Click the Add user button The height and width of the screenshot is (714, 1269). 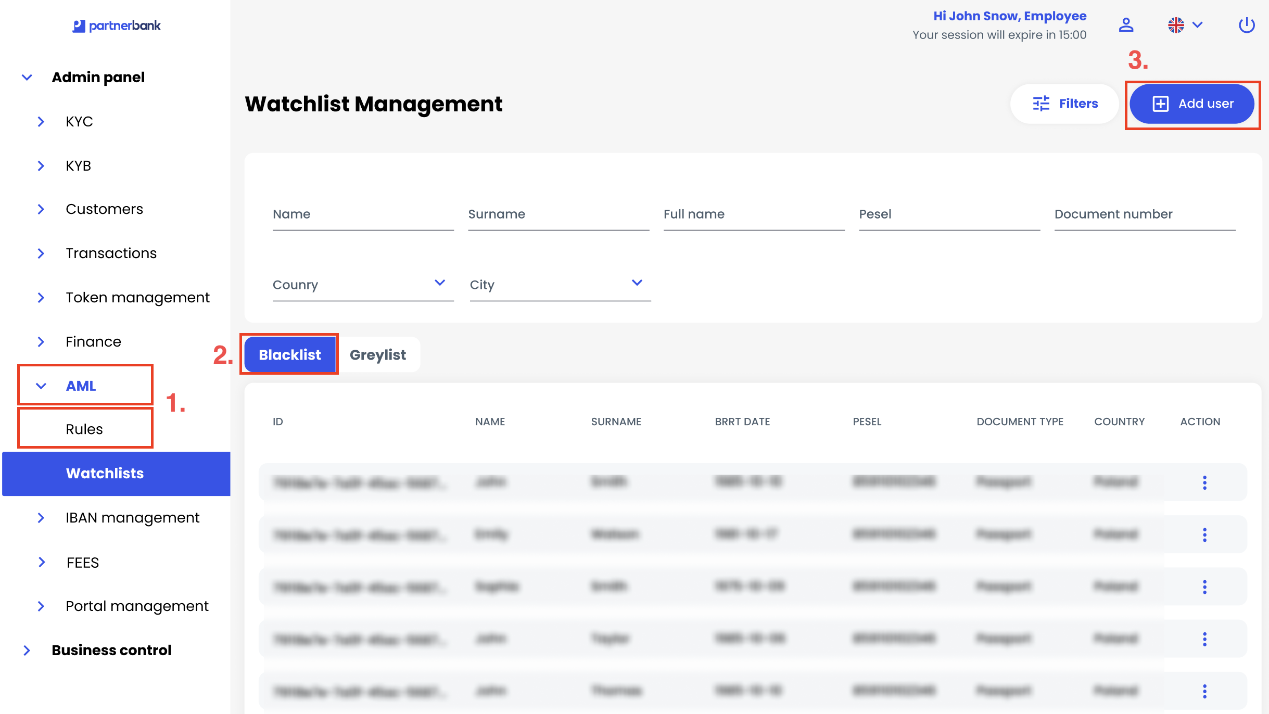point(1192,104)
